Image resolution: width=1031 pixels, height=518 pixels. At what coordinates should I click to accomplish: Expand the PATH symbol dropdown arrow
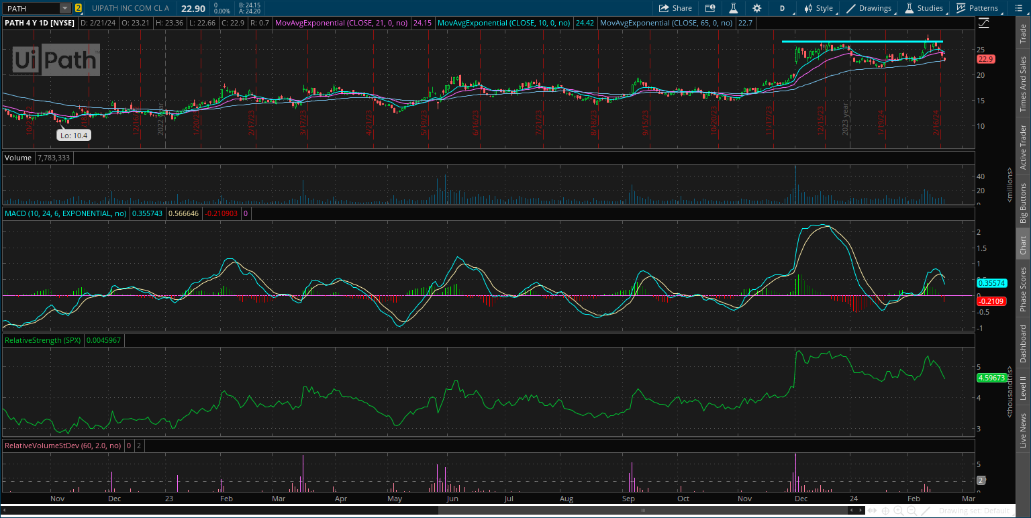click(x=65, y=8)
